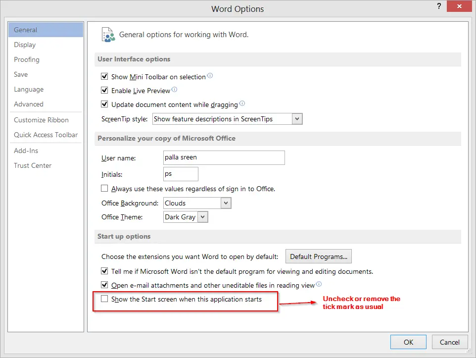This screenshot has width=476, height=358.
Task: Click info icon beside reading view option
Action: coord(319,284)
